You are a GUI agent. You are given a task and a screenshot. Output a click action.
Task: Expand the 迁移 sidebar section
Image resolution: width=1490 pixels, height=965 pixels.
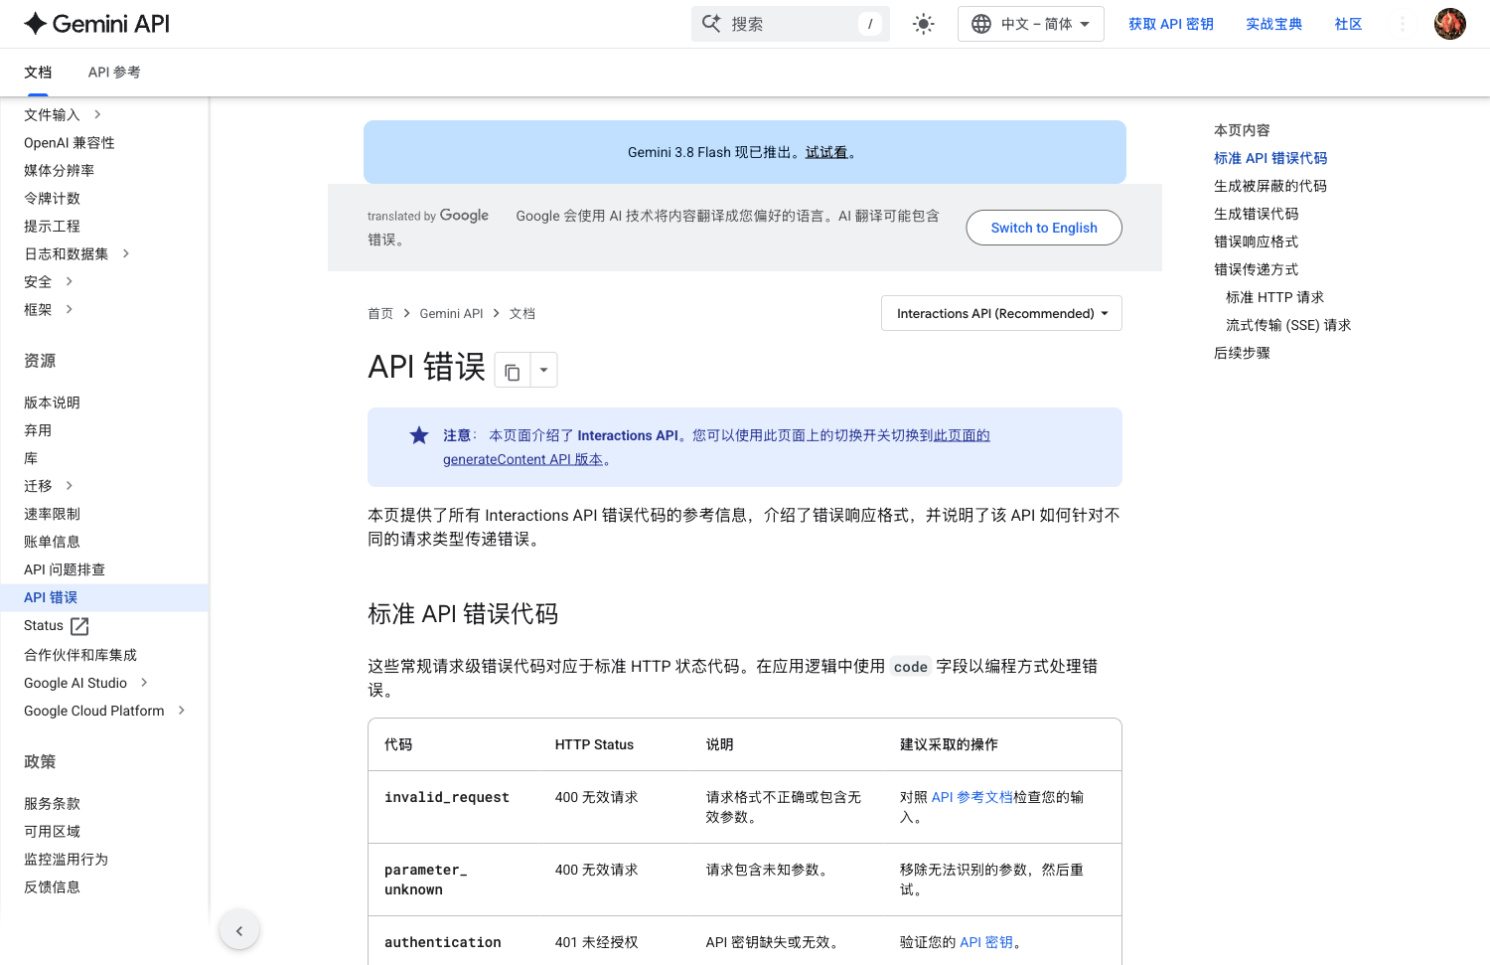[70, 486]
